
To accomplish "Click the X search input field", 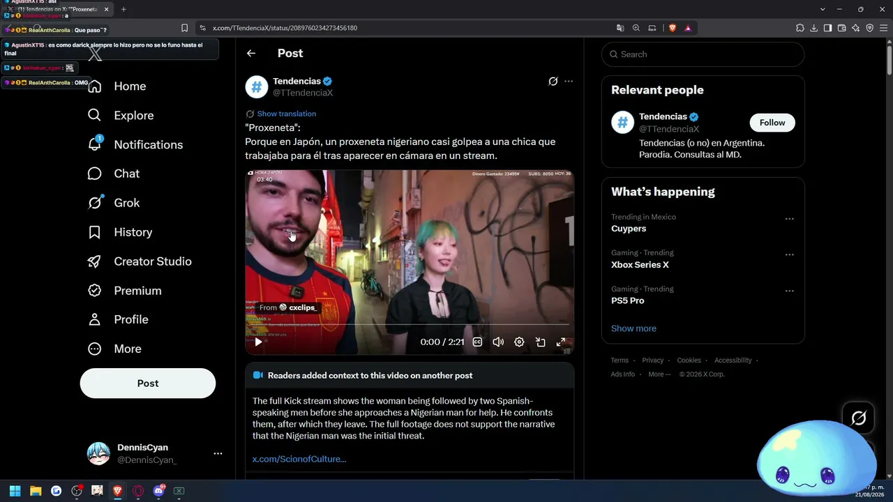I will pos(703,54).
